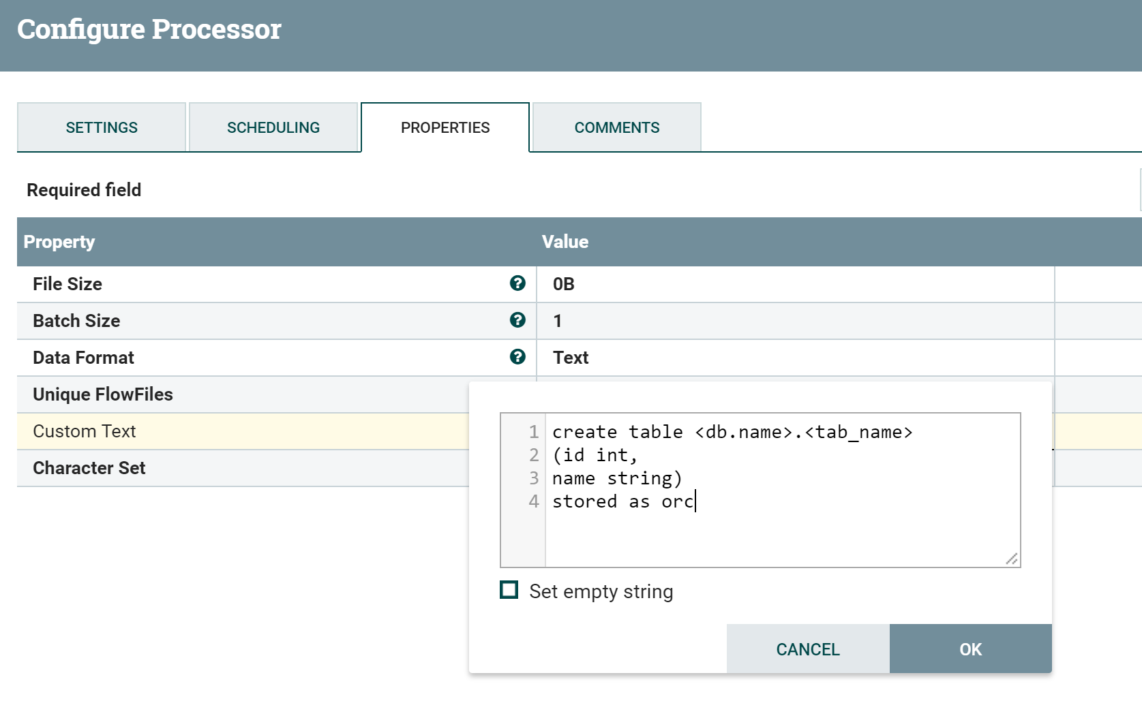Enable the Set empty string checkbox
1142x701 pixels.
click(x=509, y=590)
